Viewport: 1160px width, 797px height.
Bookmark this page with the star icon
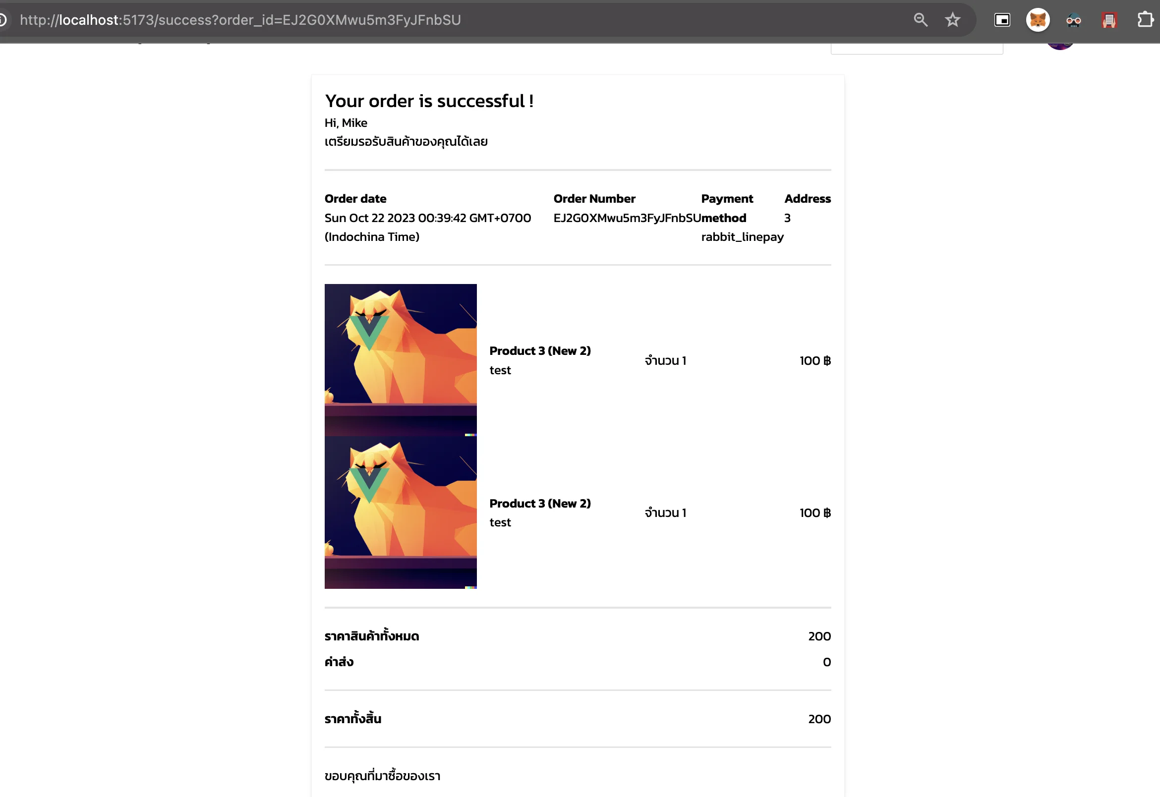(952, 20)
